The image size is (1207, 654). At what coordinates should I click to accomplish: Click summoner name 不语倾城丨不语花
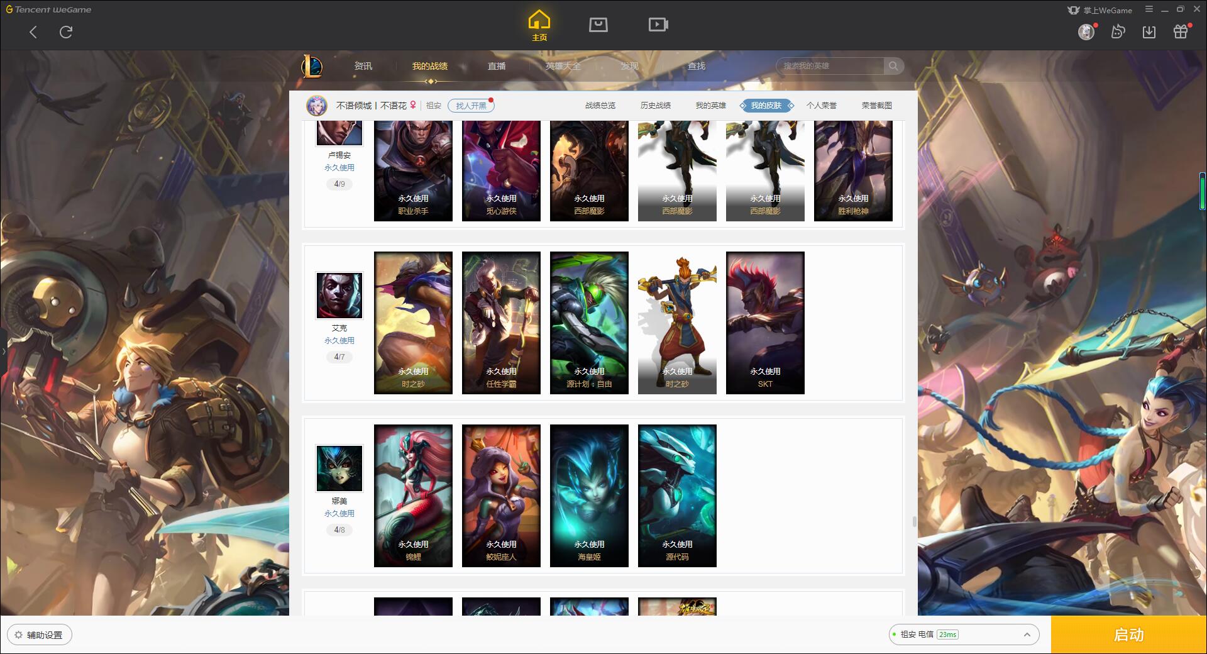(x=372, y=106)
